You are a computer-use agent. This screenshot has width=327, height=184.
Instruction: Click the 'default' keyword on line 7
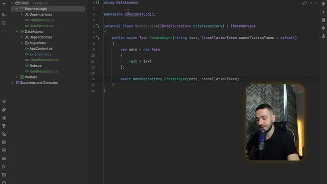(287, 38)
